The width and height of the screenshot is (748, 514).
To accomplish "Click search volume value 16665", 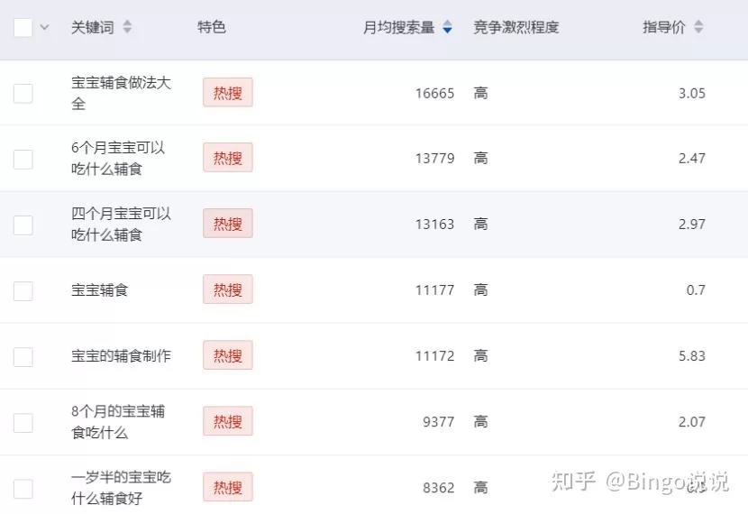I will (x=434, y=93).
